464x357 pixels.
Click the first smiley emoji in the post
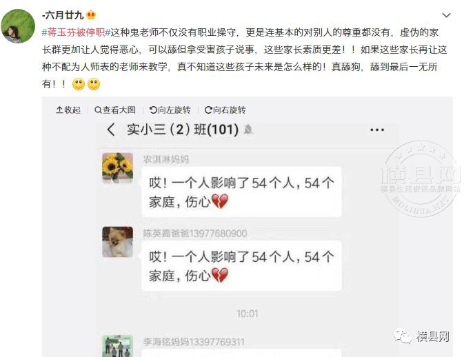(79, 84)
